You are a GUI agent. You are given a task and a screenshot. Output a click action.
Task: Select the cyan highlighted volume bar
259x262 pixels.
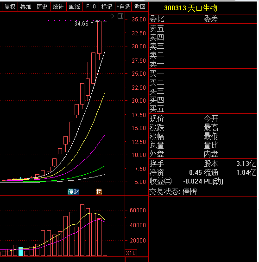tap(20, 251)
